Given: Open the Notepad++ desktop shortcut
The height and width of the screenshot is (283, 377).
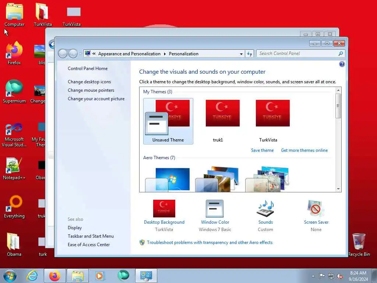Looking at the screenshot, I should coord(14,168).
